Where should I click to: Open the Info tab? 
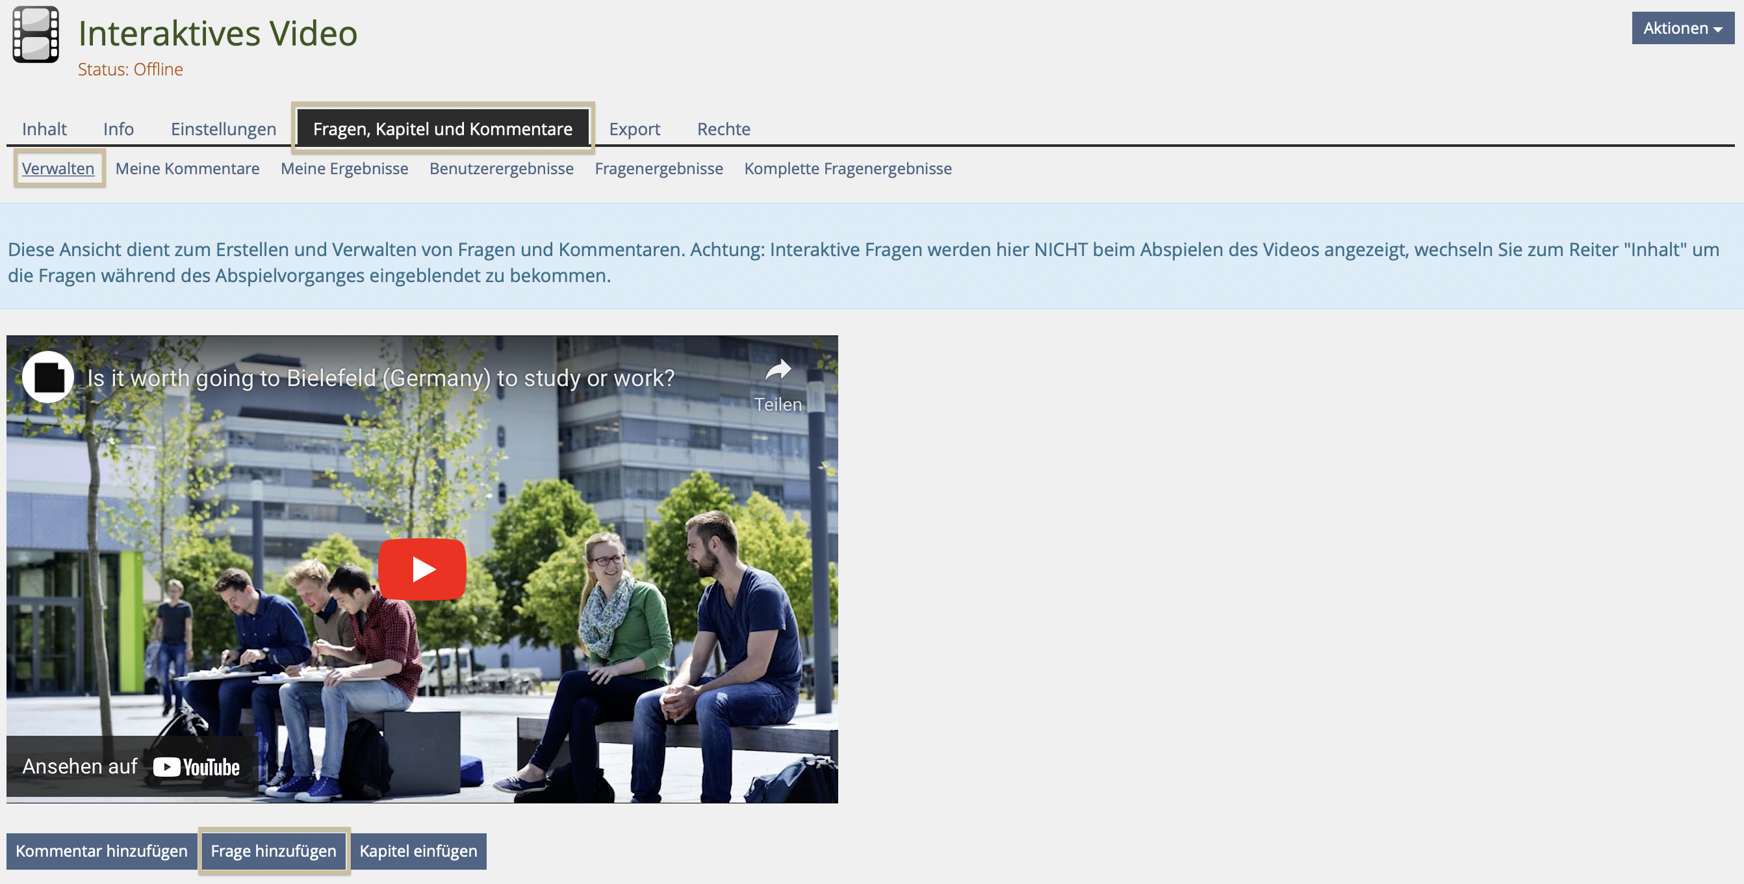pyautogui.click(x=118, y=129)
